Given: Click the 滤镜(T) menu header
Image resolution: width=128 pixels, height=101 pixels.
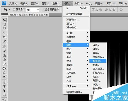Looking at the screenshot, I should pyautogui.click(x=68, y=3).
